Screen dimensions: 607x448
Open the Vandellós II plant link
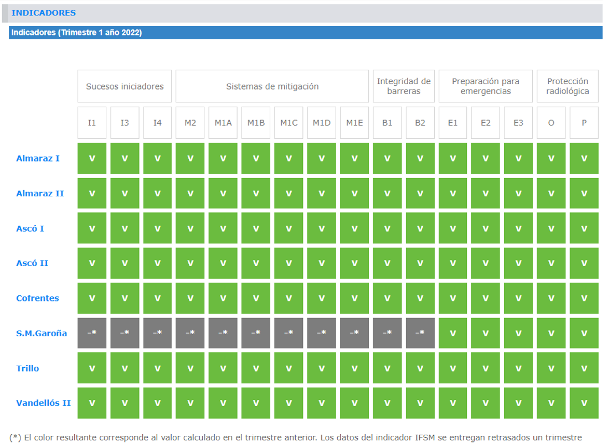(43, 403)
